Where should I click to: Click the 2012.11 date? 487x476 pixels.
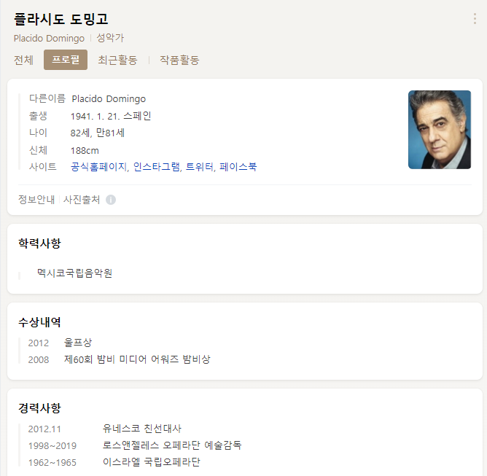[44, 429]
